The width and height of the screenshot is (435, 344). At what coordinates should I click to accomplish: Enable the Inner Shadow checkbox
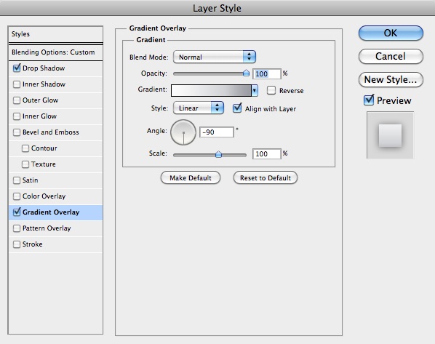(17, 84)
